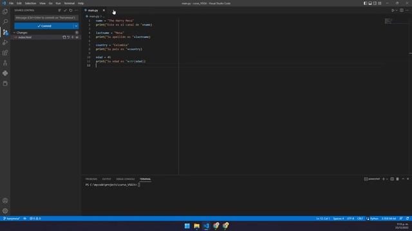Screen dimensions: 412x231
Task: Open the Commit button dropdown arrow
Action: pos(76,26)
